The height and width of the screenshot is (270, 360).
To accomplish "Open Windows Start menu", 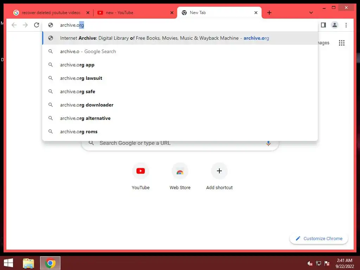I will pyautogui.click(x=8, y=263).
